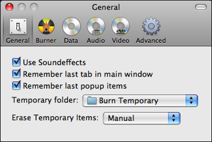Select the Data disc icon
This screenshot has width=212, height=142.
(71, 27)
